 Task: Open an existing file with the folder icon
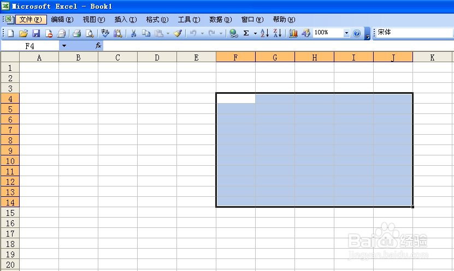point(23,33)
